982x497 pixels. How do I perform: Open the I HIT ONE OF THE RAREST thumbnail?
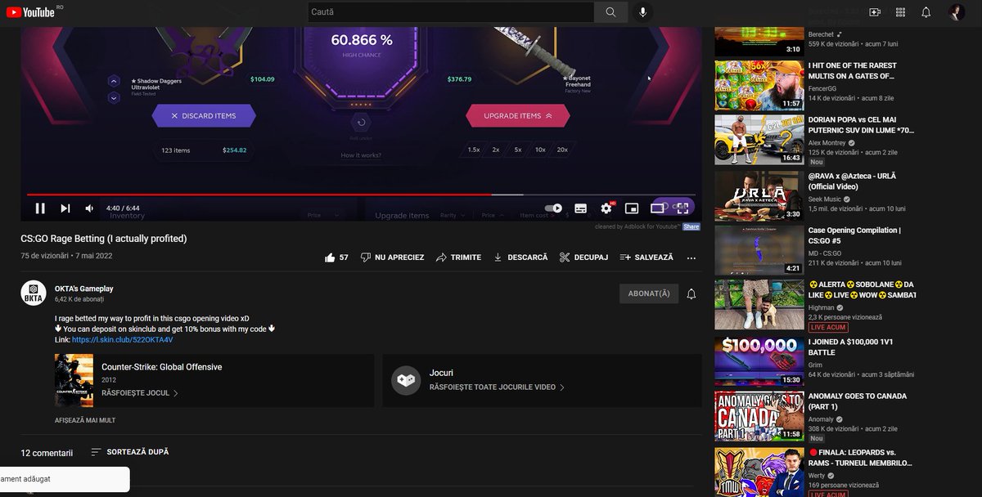point(759,85)
